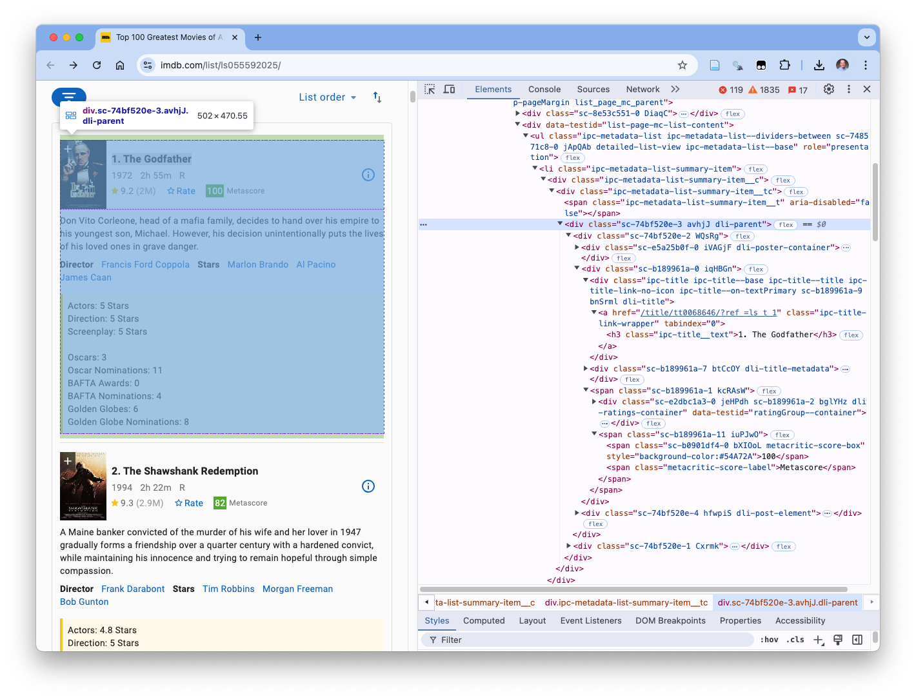Open the DevTools customize three-dot menu
The width and height of the screenshot is (916, 699).
[x=849, y=90]
